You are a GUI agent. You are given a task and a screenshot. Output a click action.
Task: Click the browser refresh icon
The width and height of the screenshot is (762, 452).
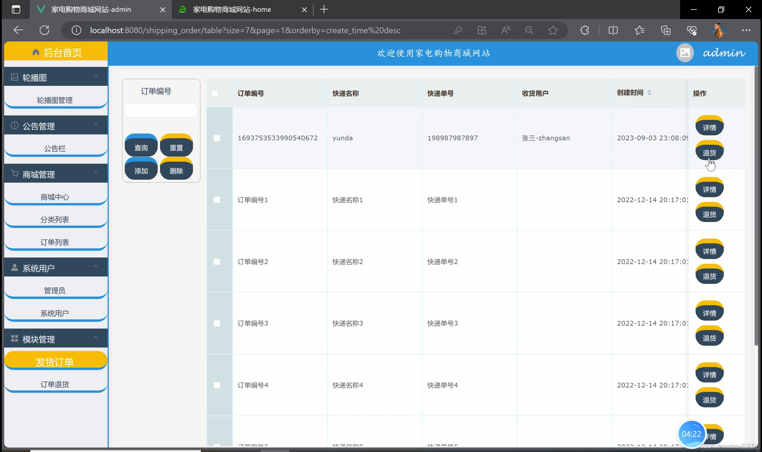point(44,30)
